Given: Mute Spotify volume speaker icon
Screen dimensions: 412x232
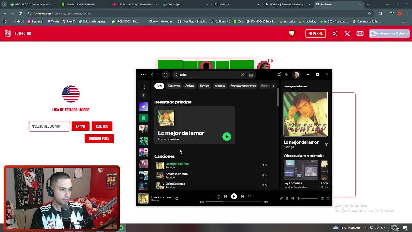Looking at the screenshot, I should pyautogui.click(x=298, y=198).
